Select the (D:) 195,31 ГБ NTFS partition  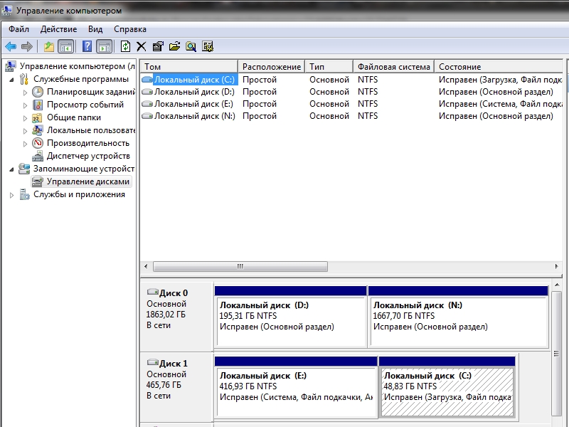[x=290, y=317]
